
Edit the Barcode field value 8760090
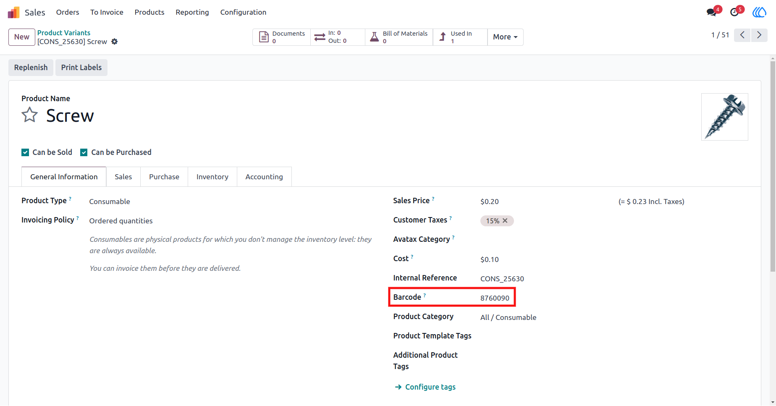tap(495, 298)
